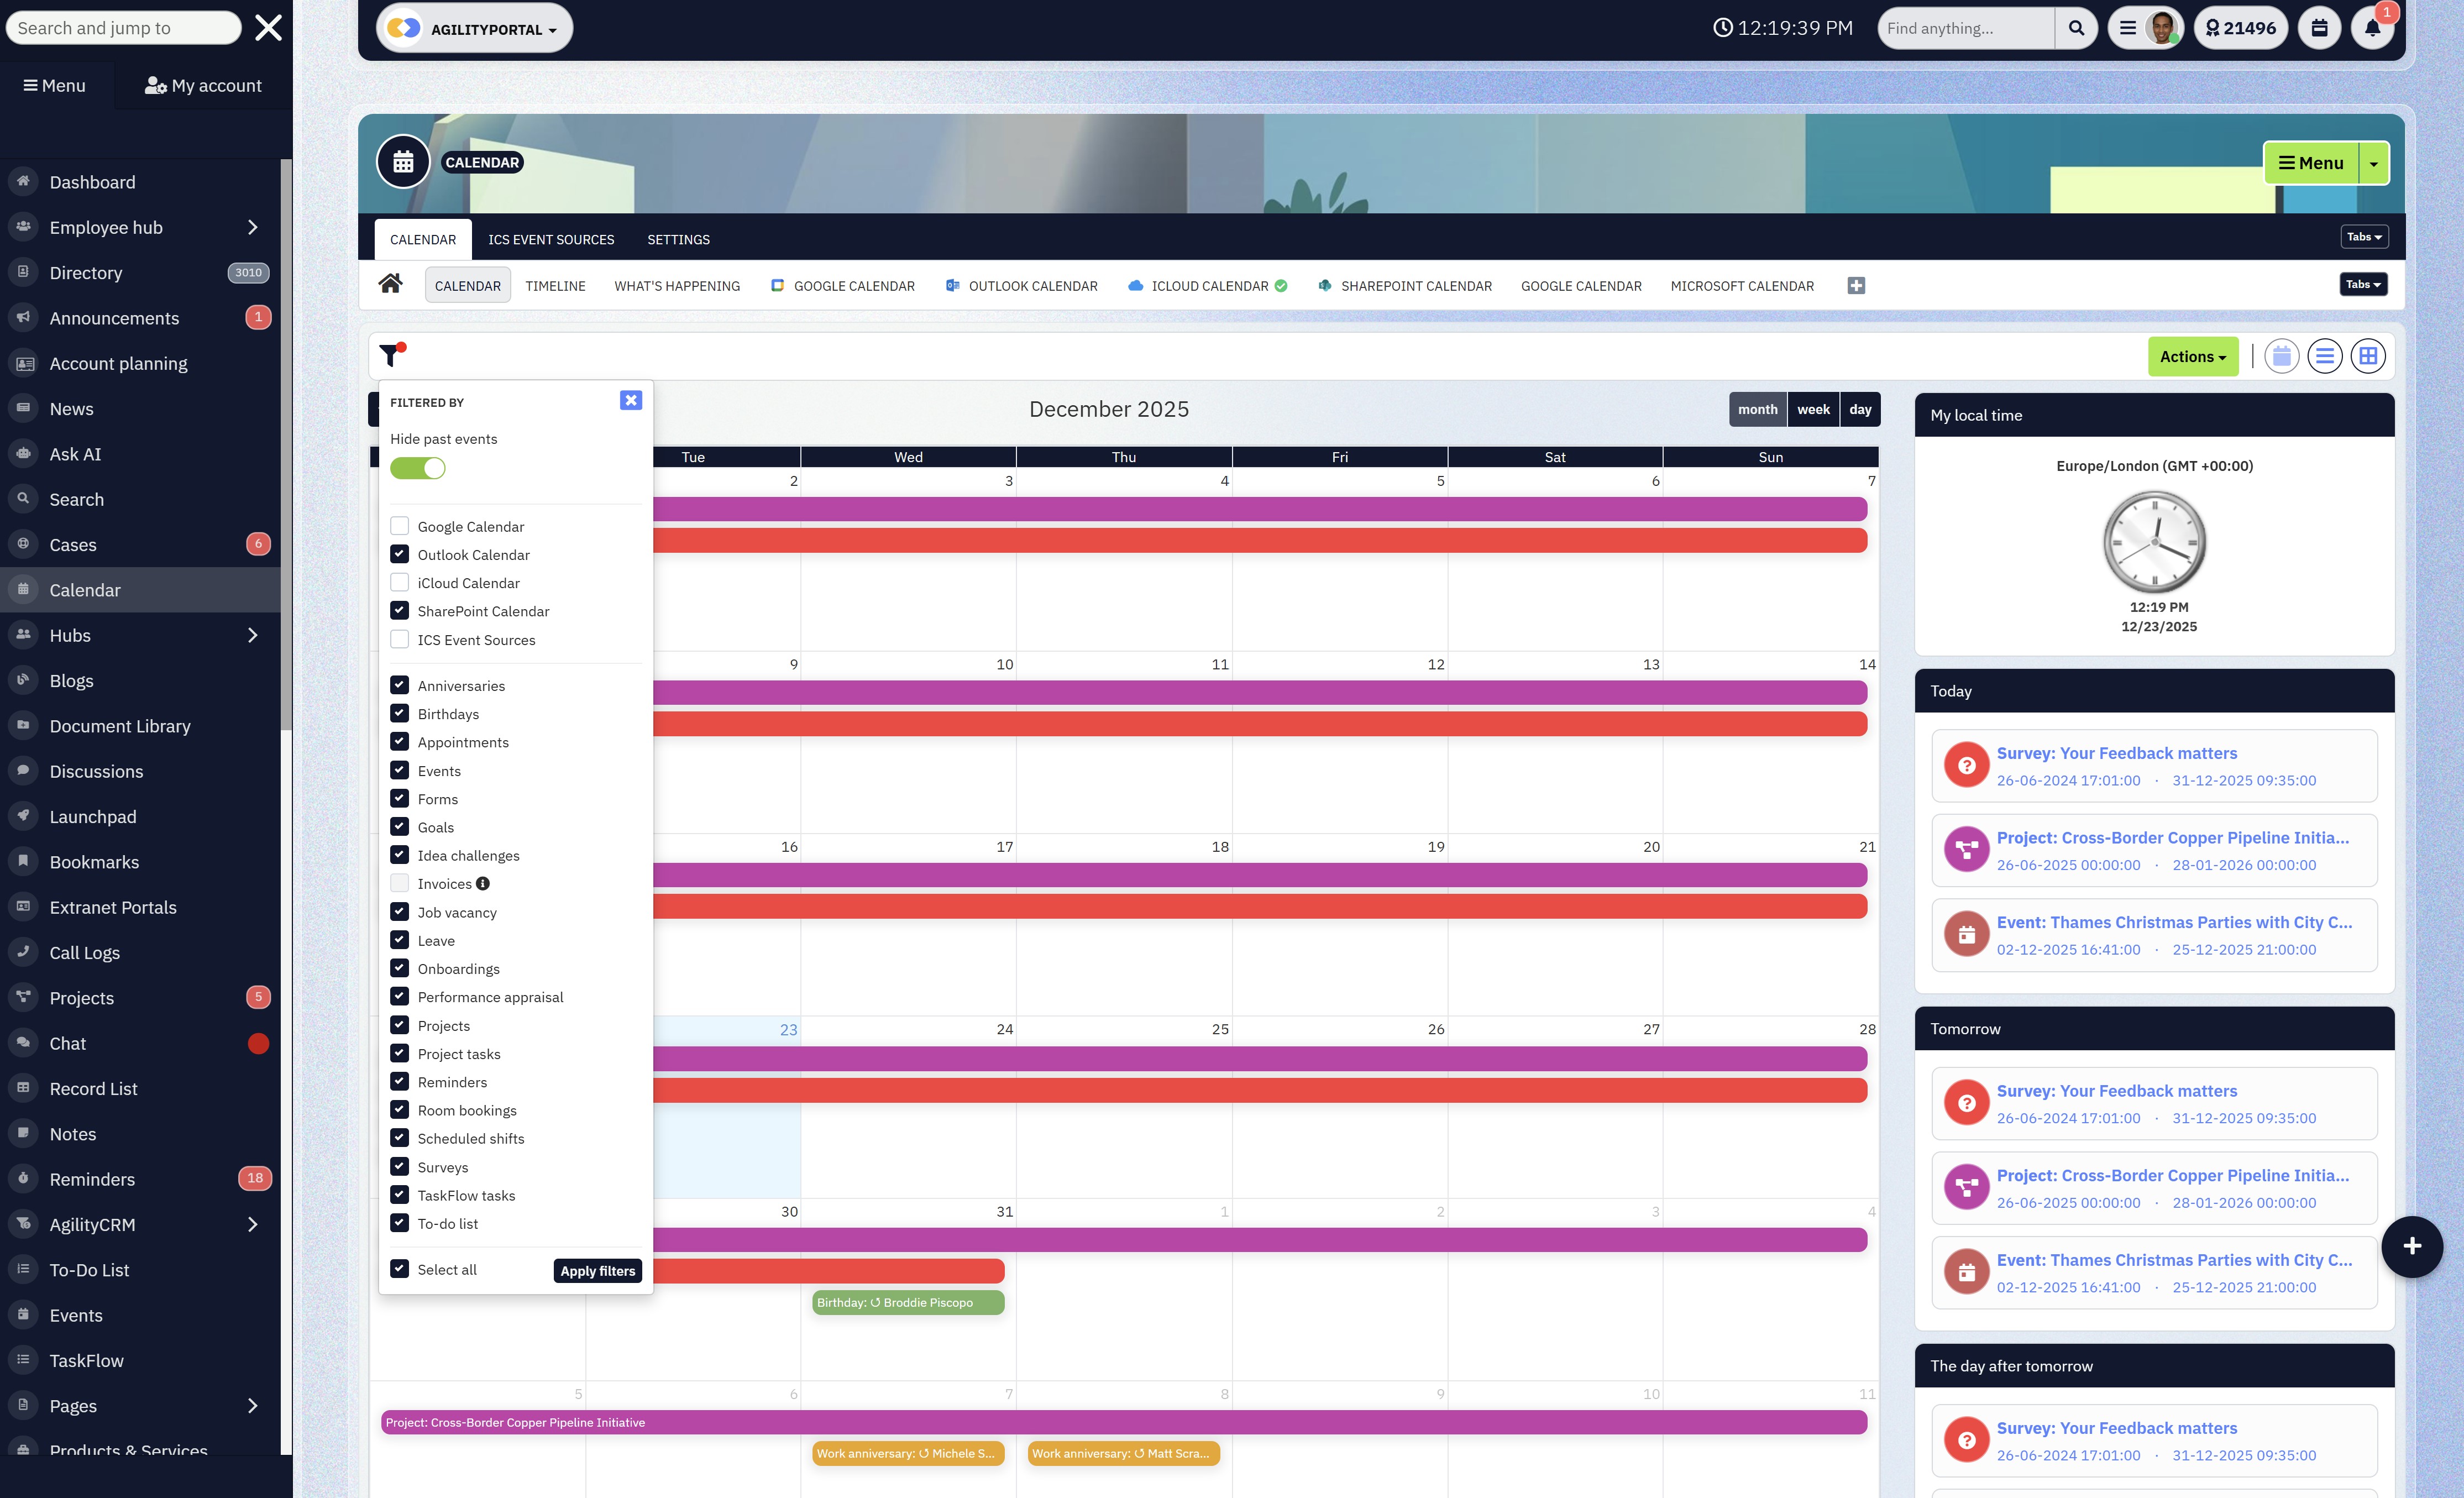The height and width of the screenshot is (1498, 2464).
Task: Click the Apply filters button
Action: pos(597,1270)
